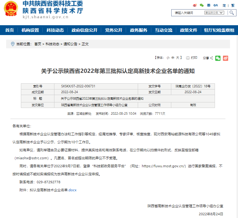Share article via green WeChat button
This screenshot has width=238, height=218.
pos(218,58)
